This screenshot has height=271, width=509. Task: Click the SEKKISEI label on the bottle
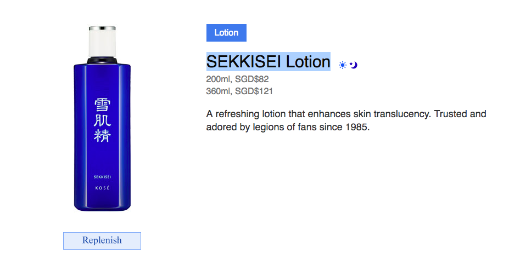click(x=102, y=176)
